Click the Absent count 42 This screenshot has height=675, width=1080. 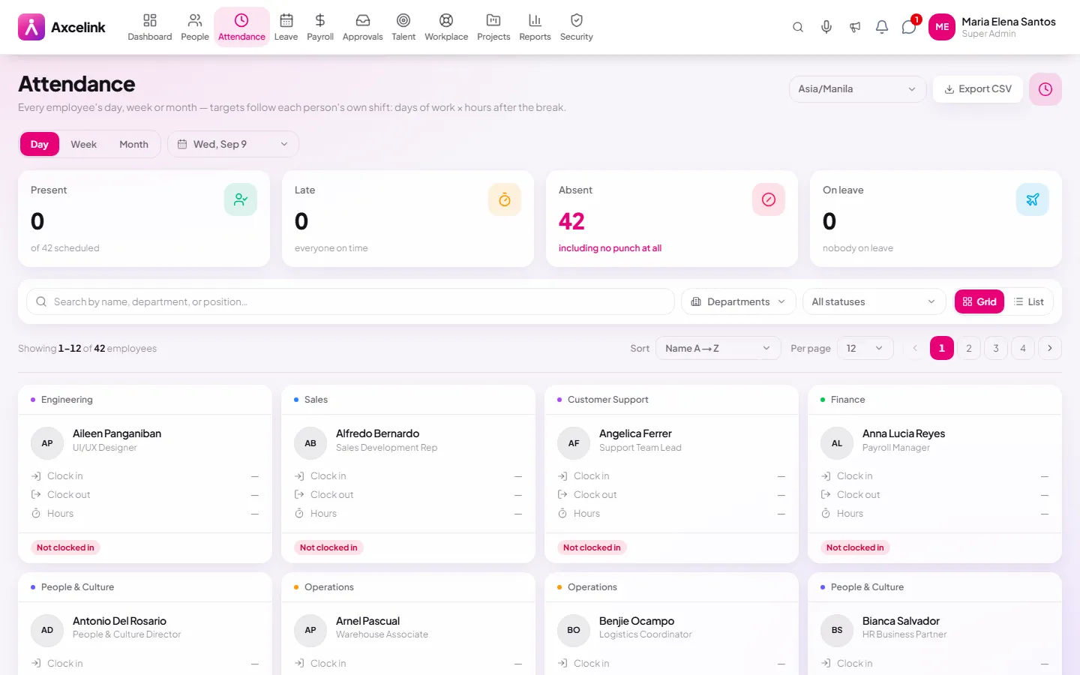[x=571, y=221]
